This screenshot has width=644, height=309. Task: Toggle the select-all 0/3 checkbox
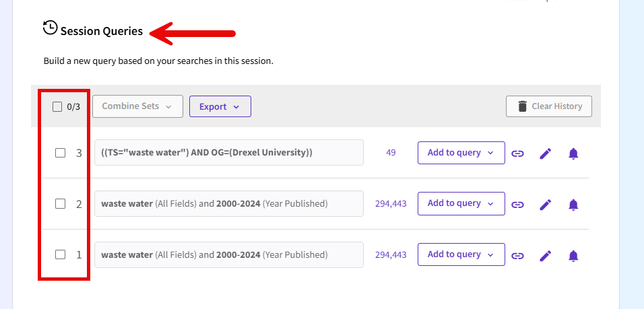click(57, 106)
